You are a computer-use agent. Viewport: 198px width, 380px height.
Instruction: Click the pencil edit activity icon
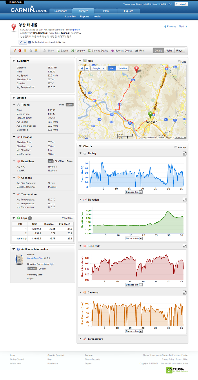[x=15, y=50]
